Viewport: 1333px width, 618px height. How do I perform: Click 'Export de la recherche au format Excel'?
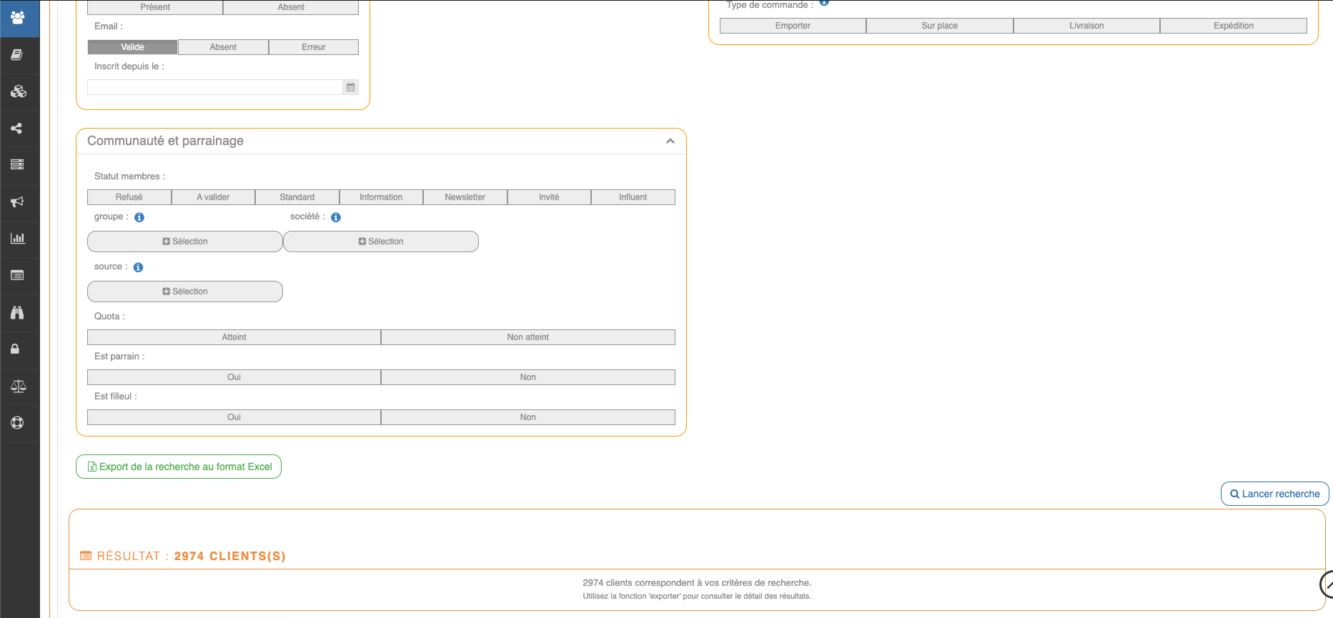(179, 467)
